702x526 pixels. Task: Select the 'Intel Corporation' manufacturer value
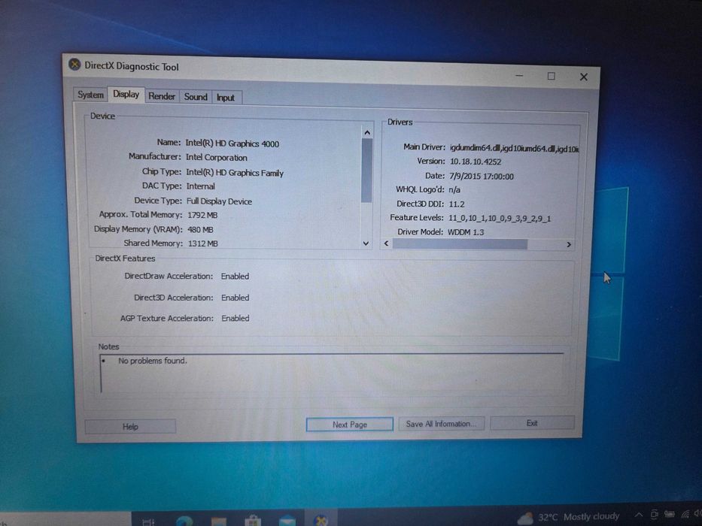pyautogui.click(x=217, y=158)
